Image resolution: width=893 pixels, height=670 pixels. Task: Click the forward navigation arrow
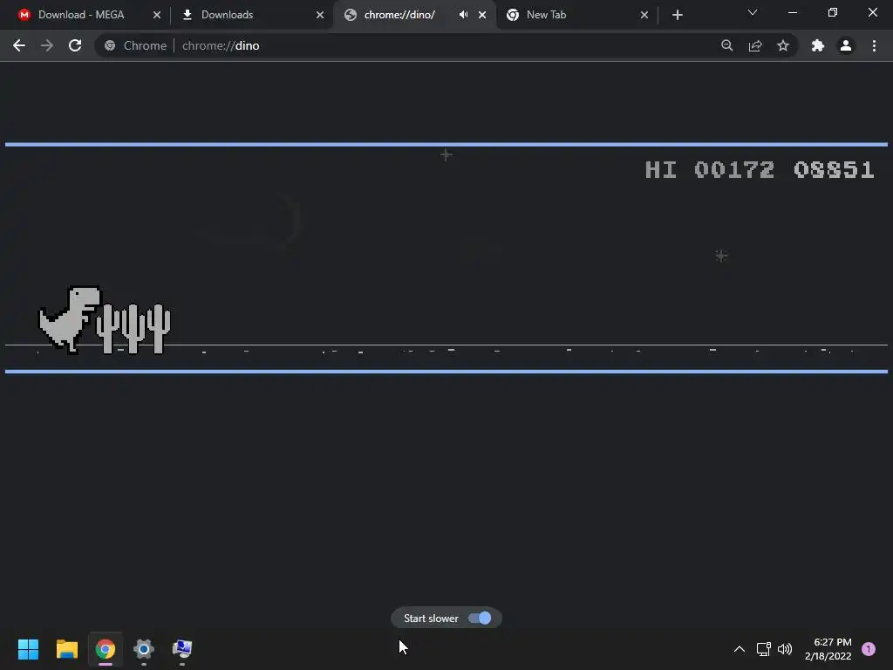point(47,45)
